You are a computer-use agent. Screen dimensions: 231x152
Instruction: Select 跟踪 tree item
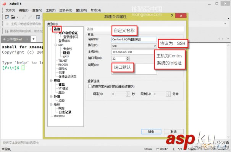pos(61,108)
